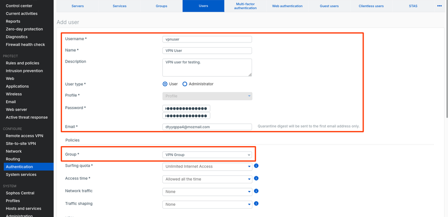This screenshot has width=448, height=217.
Task: Click info icon beside Access time
Action: click(256, 178)
